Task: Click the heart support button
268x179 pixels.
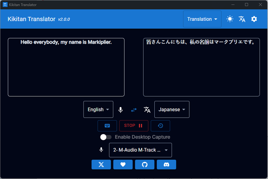Action: click(123, 164)
